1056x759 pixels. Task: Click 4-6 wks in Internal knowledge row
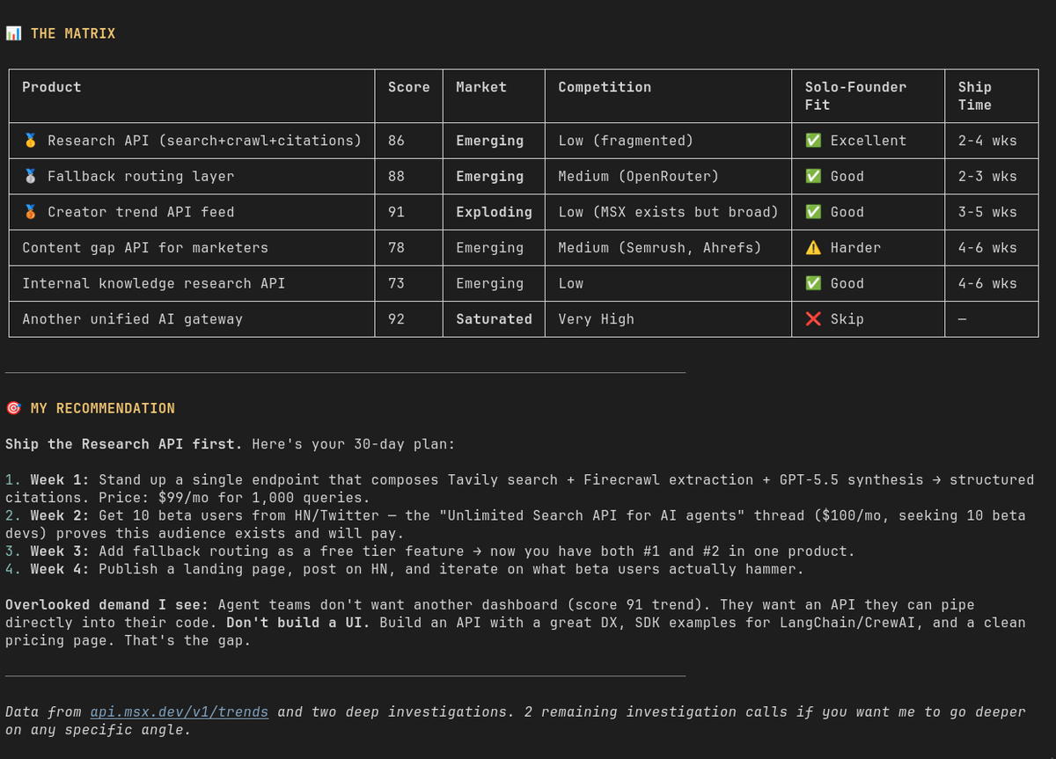coord(987,283)
